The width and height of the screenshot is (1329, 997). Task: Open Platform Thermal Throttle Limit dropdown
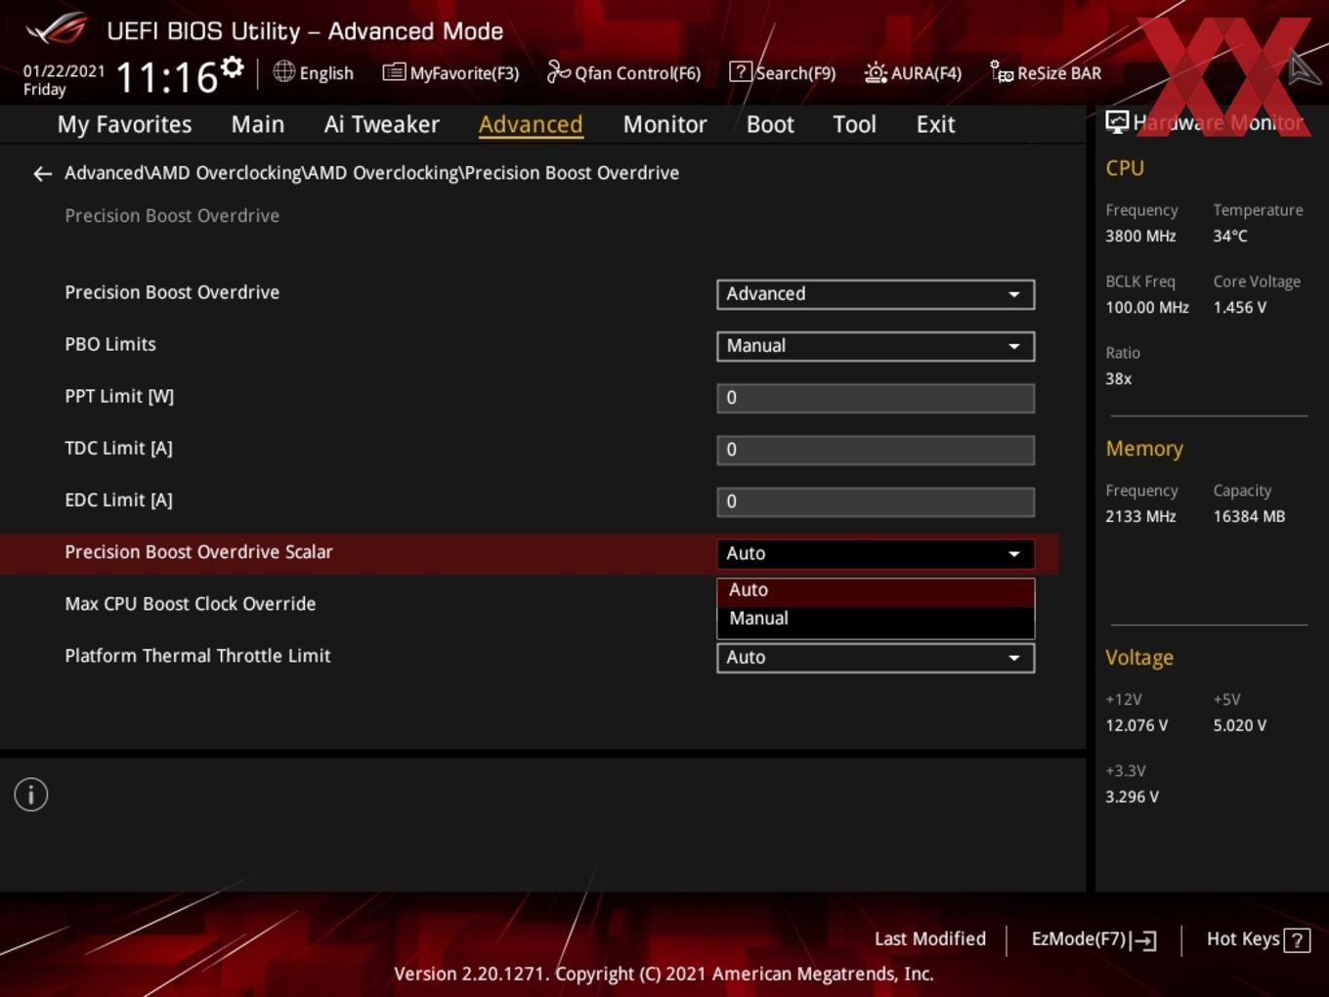coord(876,658)
